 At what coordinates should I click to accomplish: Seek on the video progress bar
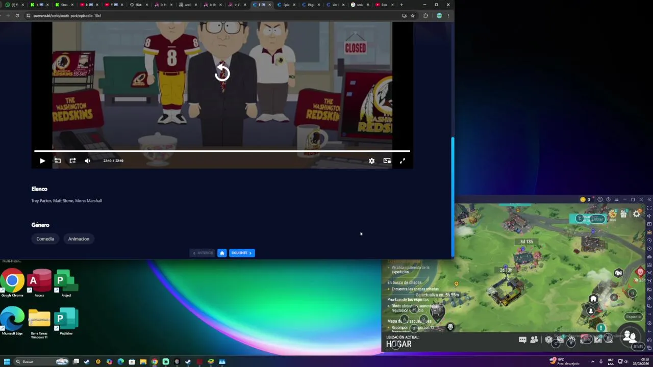[x=222, y=151]
